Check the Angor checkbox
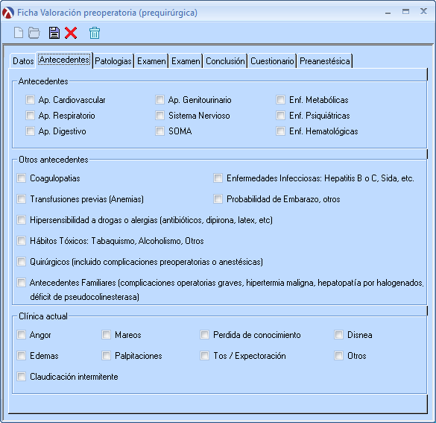 pos(21,334)
